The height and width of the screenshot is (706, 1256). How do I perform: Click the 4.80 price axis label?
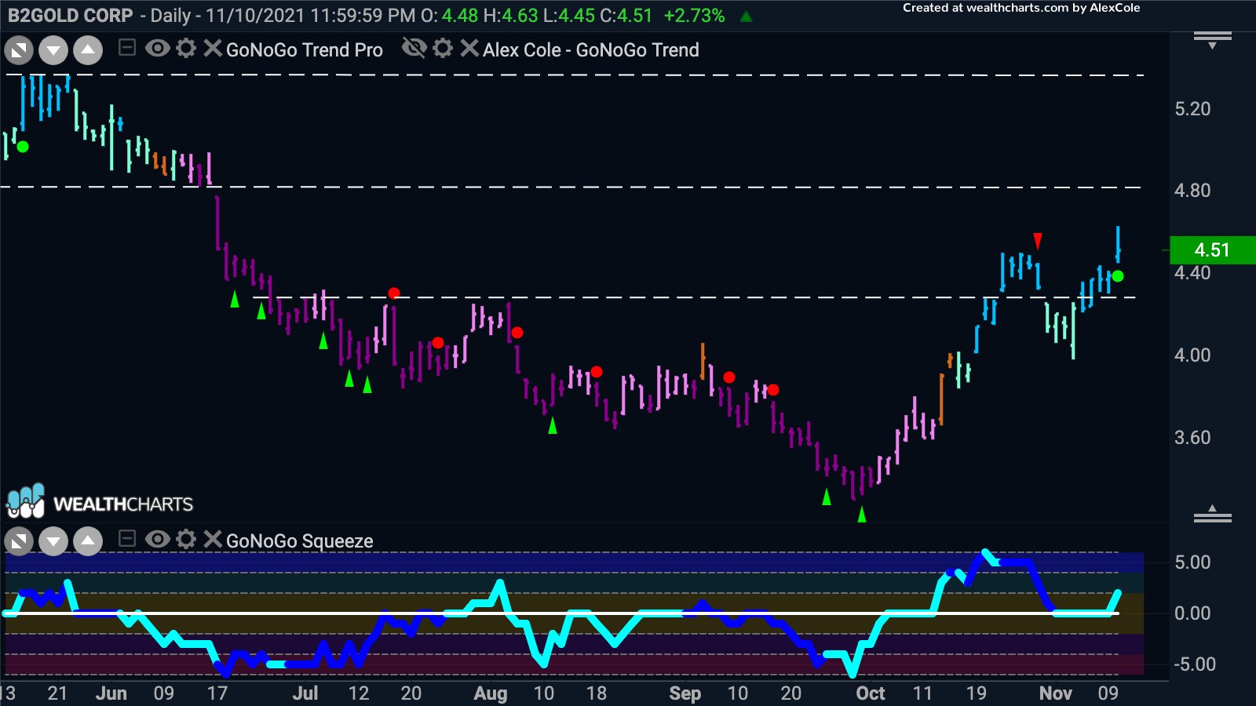pos(1192,191)
